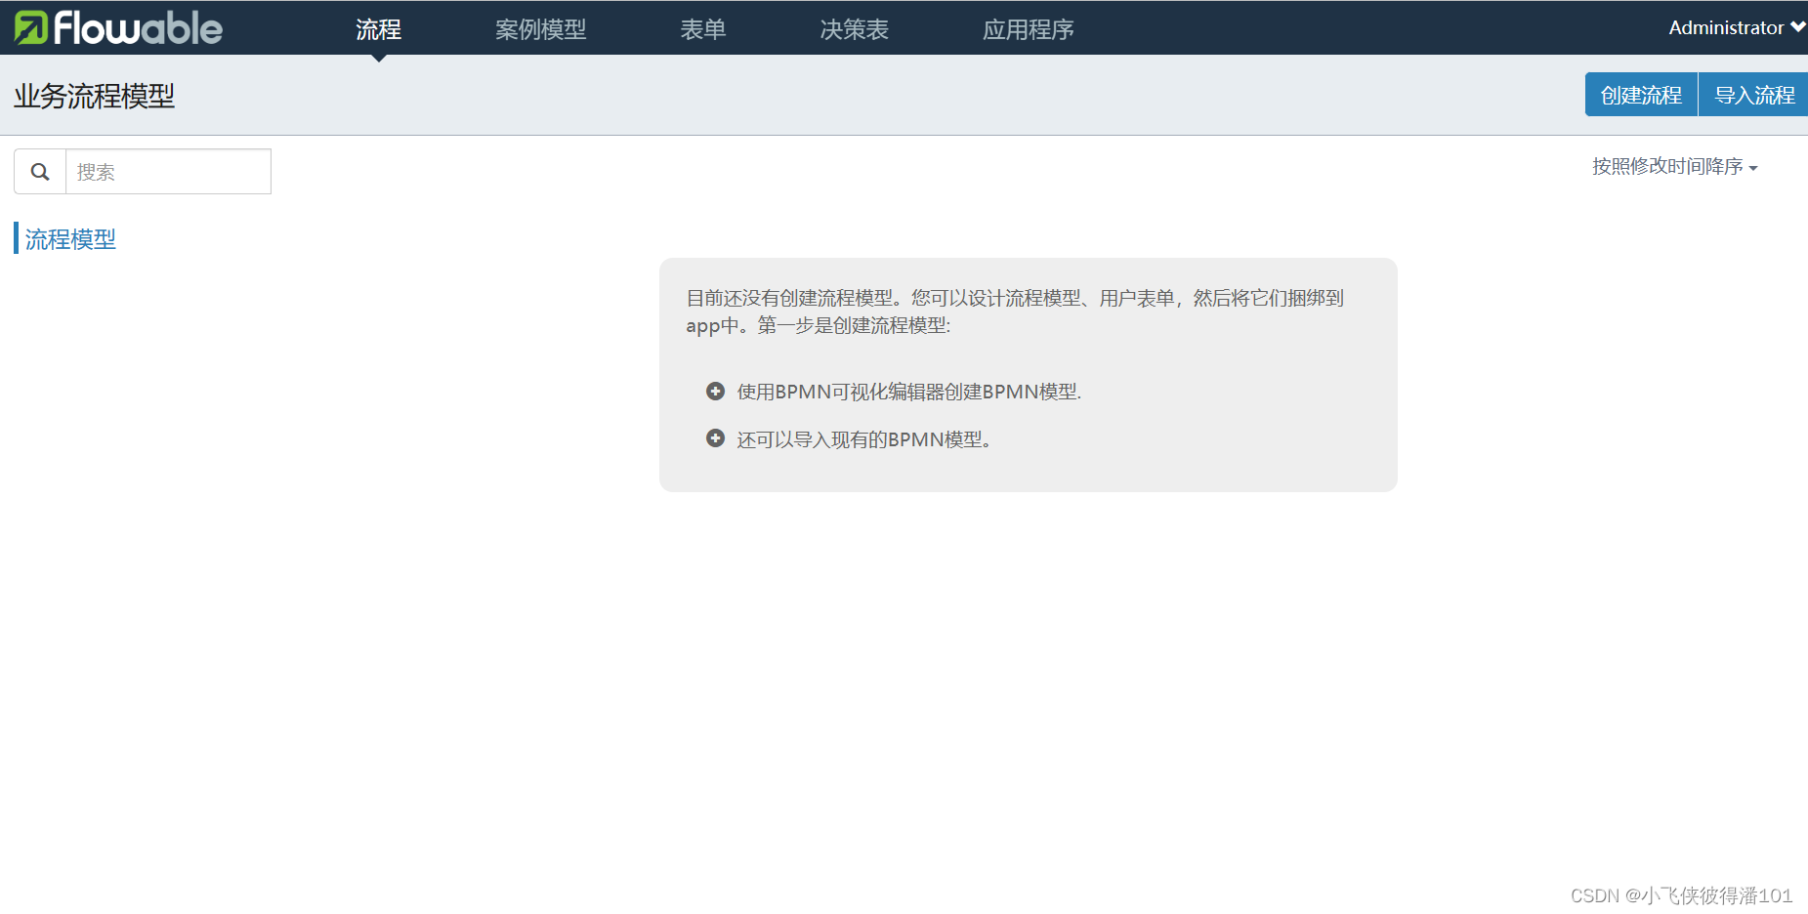Click the Flowable logo
The image size is (1808, 914).
118,27
